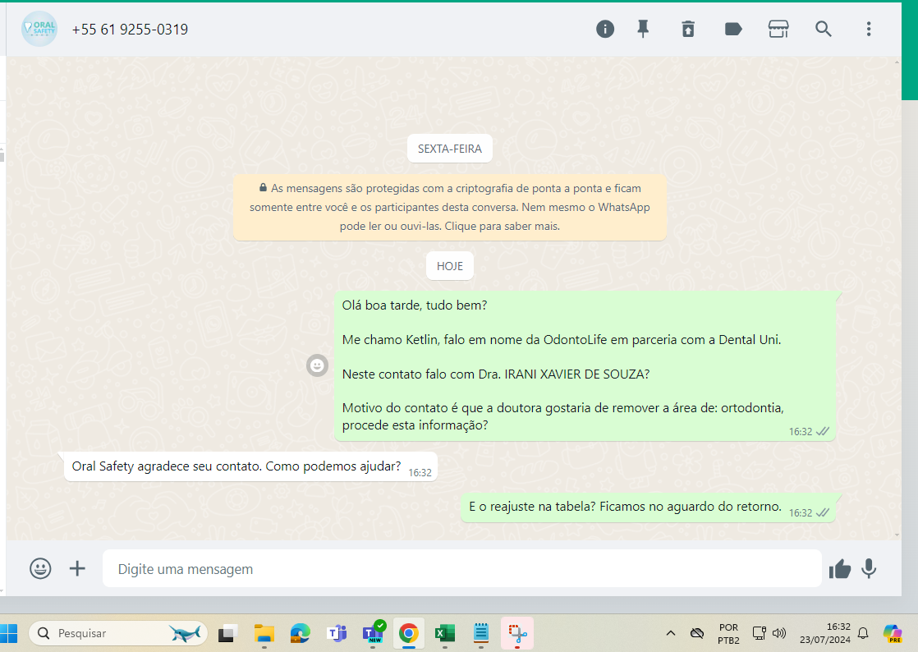This screenshot has width=918, height=652.
Task: Open contact info icon in chat header
Action: (605, 29)
